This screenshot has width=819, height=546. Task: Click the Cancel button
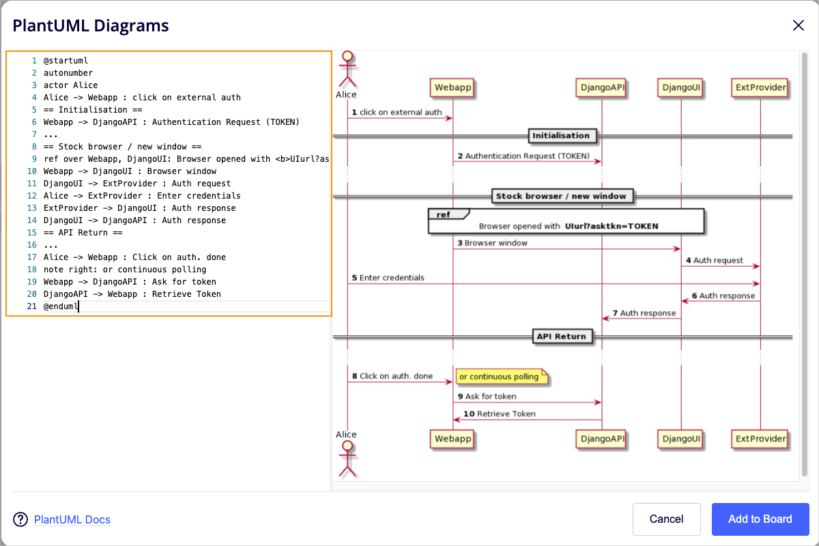[x=666, y=519]
